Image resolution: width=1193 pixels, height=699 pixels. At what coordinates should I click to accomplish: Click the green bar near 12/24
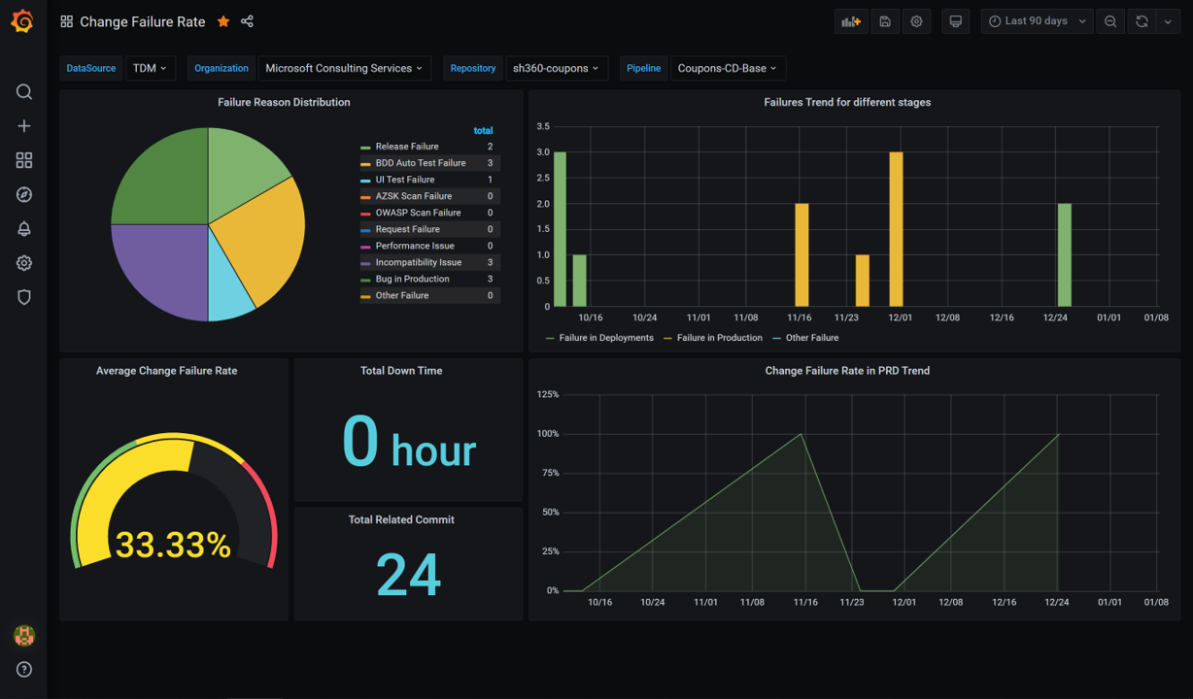[x=1064, y=255]
